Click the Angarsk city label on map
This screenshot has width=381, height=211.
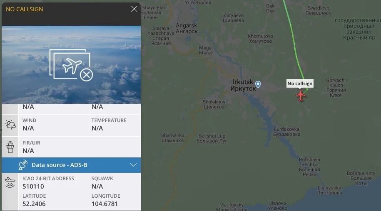pyautogui.click(x=187, y=28)
